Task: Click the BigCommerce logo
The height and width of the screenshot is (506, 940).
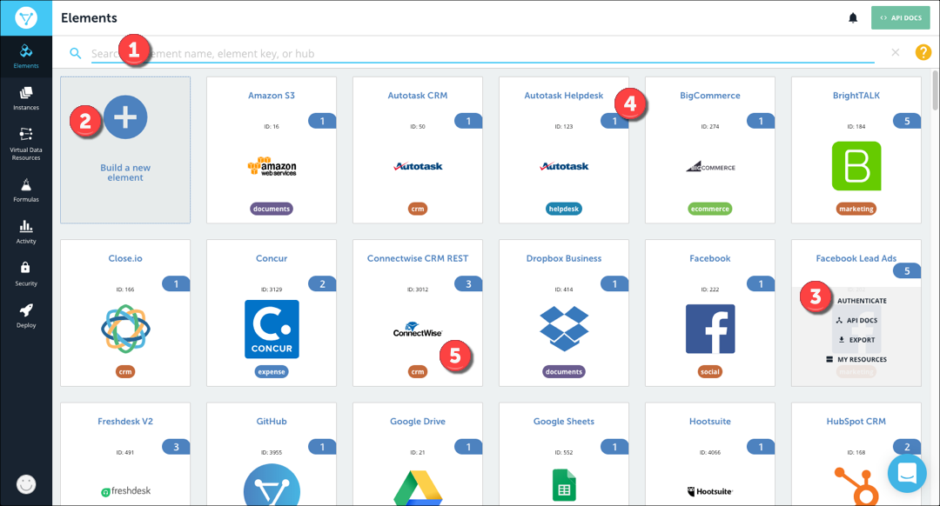Action: click(710, 166)
